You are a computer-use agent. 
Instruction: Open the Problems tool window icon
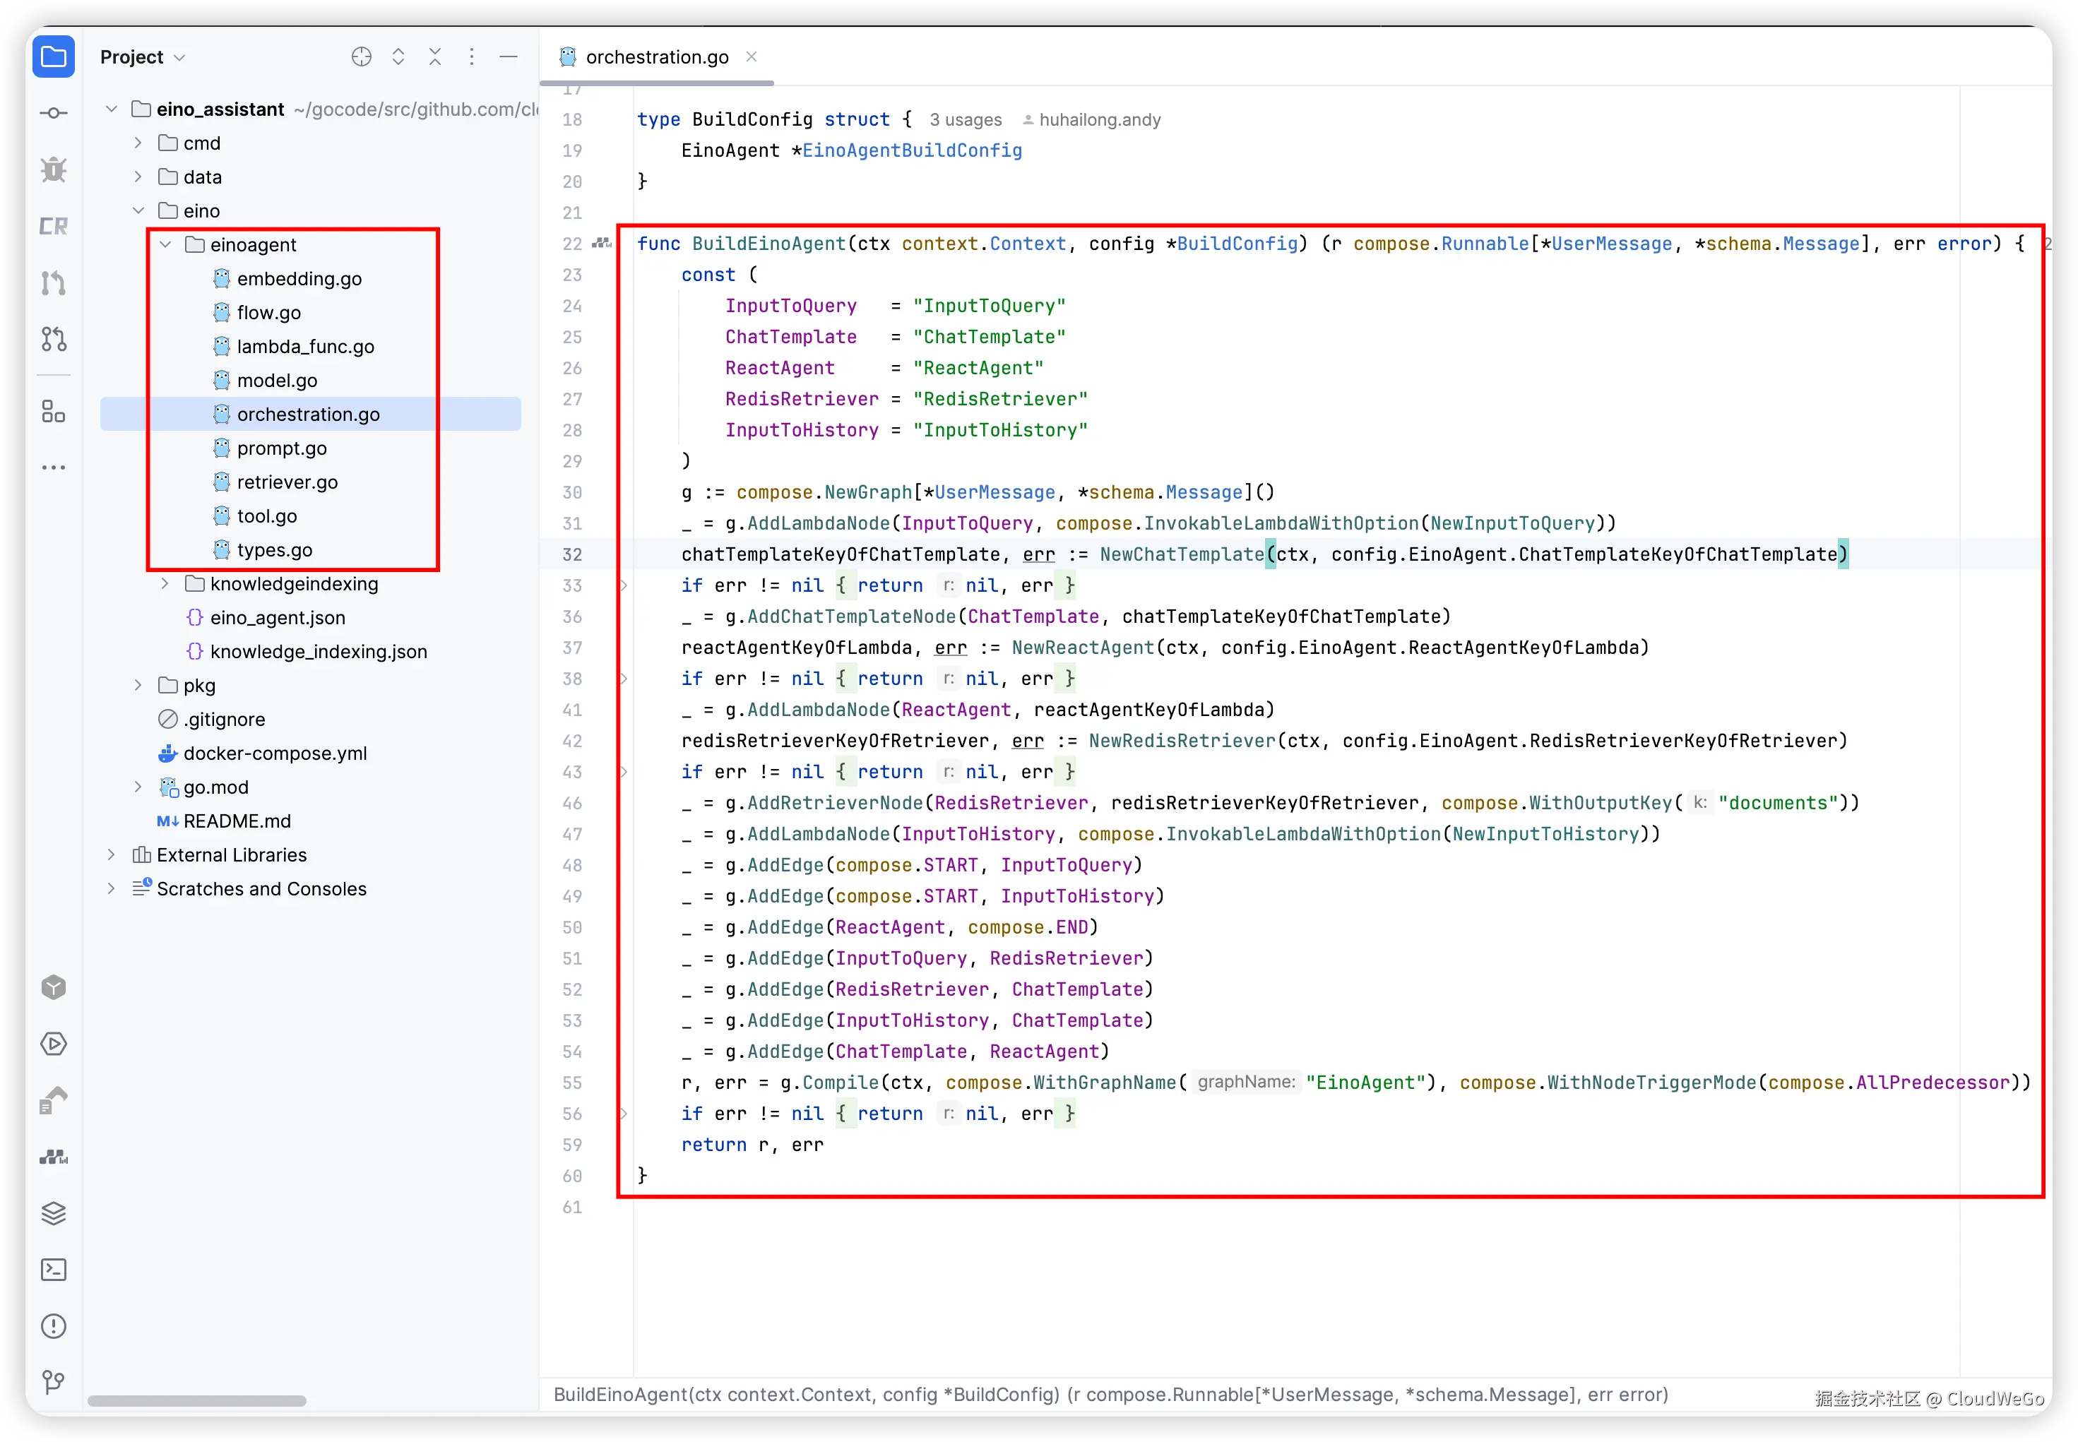[53, 1325]
